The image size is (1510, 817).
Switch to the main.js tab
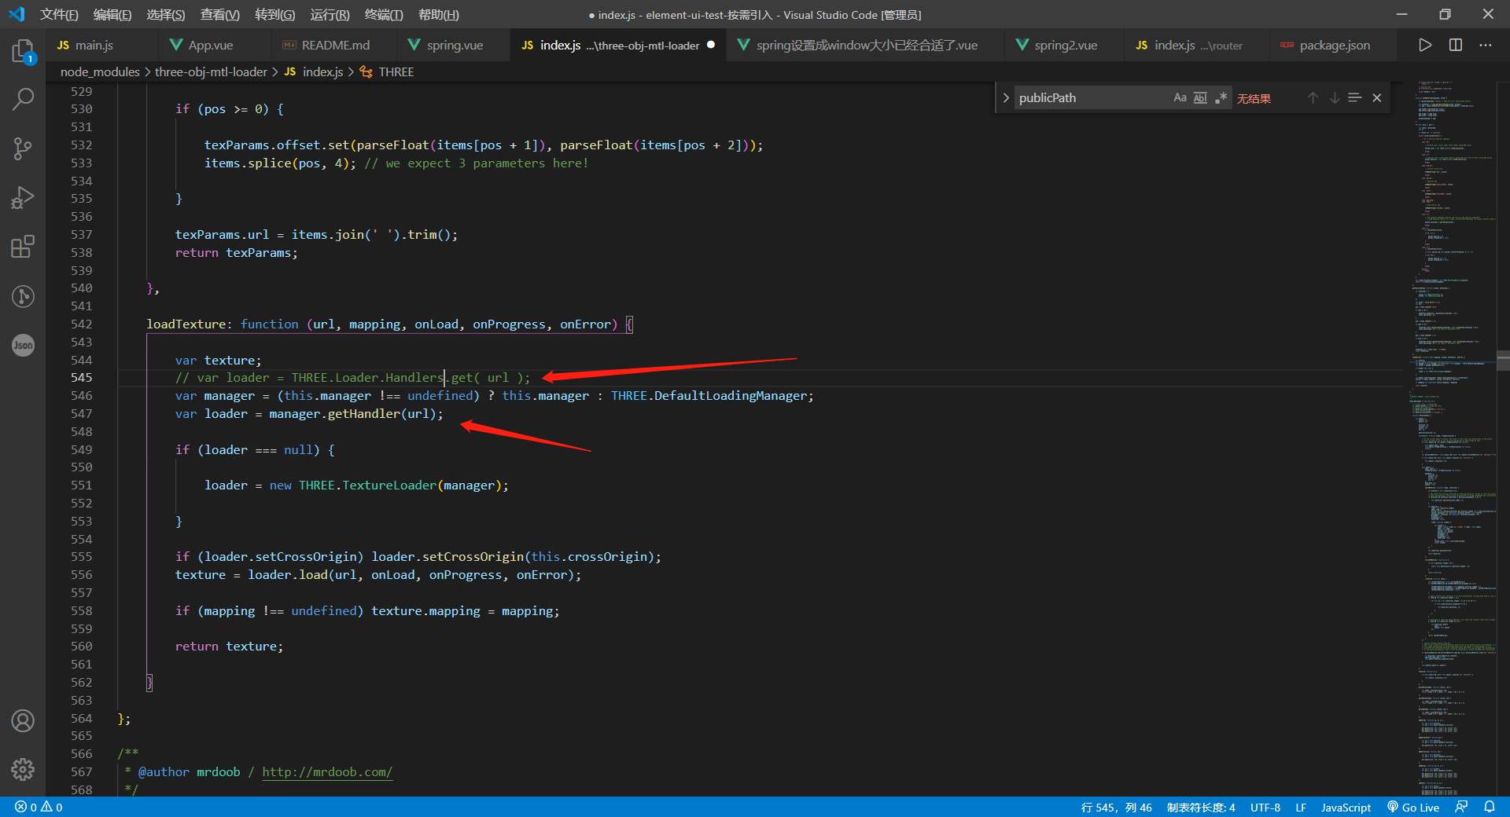pos(101,46)
